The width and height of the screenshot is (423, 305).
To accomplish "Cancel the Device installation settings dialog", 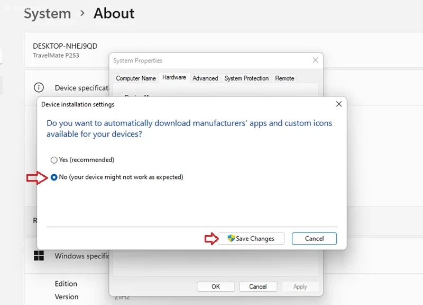I will coord(314,239).
